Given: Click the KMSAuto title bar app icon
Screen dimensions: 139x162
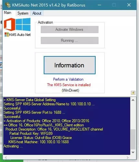Looking at the screenshot, I should (8, 5).
